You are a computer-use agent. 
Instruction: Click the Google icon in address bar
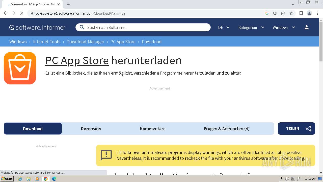point(267,13)
